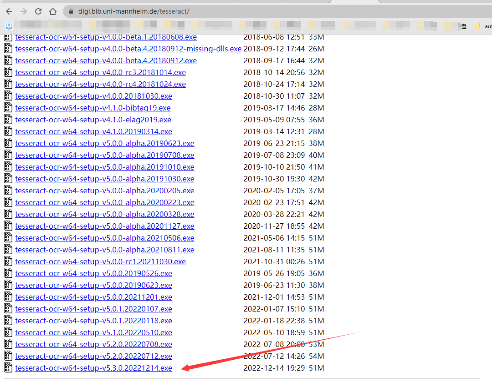492x387 pixels.
Task: Open link tesseract-ocr-w64-setup-v5.0.0-alpha.20200223.exe
Action: coord(105,202)
